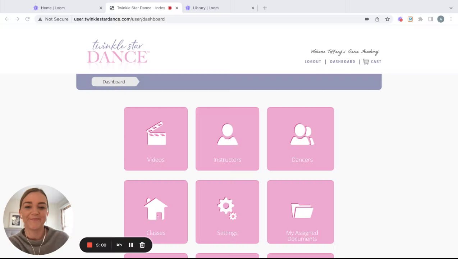
Task: Click the LOGOUT link
Action: pyautogui.click(x=313, y=62)
